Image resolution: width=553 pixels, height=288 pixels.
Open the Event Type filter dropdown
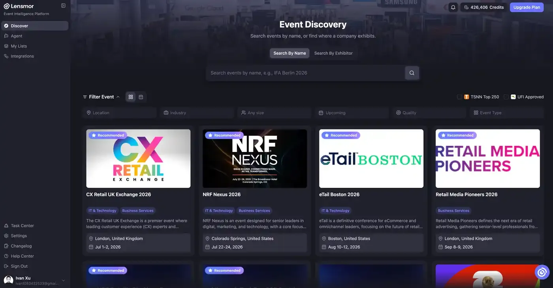point(507,113)
